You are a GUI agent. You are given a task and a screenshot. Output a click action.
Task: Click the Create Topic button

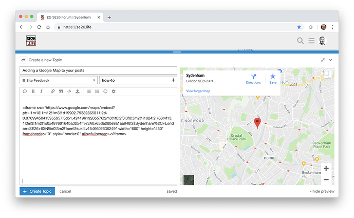[x=37, y=191]
